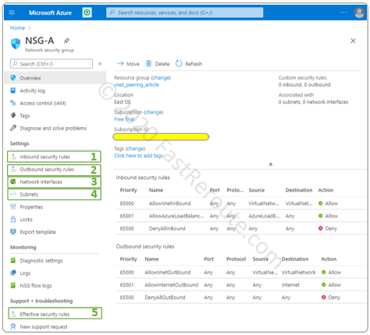Open the Free Trial subscription link
The height and width of the screenshot is (335, 370).
[x=124, y=119]
